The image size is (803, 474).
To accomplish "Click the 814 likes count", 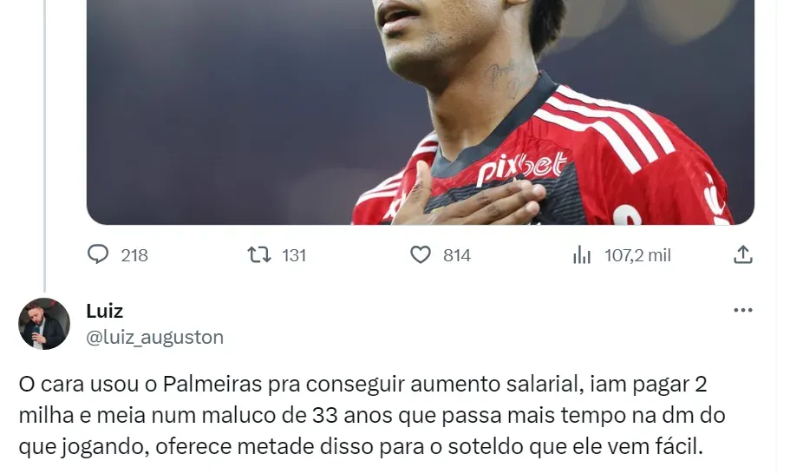I will coord(457,255).
